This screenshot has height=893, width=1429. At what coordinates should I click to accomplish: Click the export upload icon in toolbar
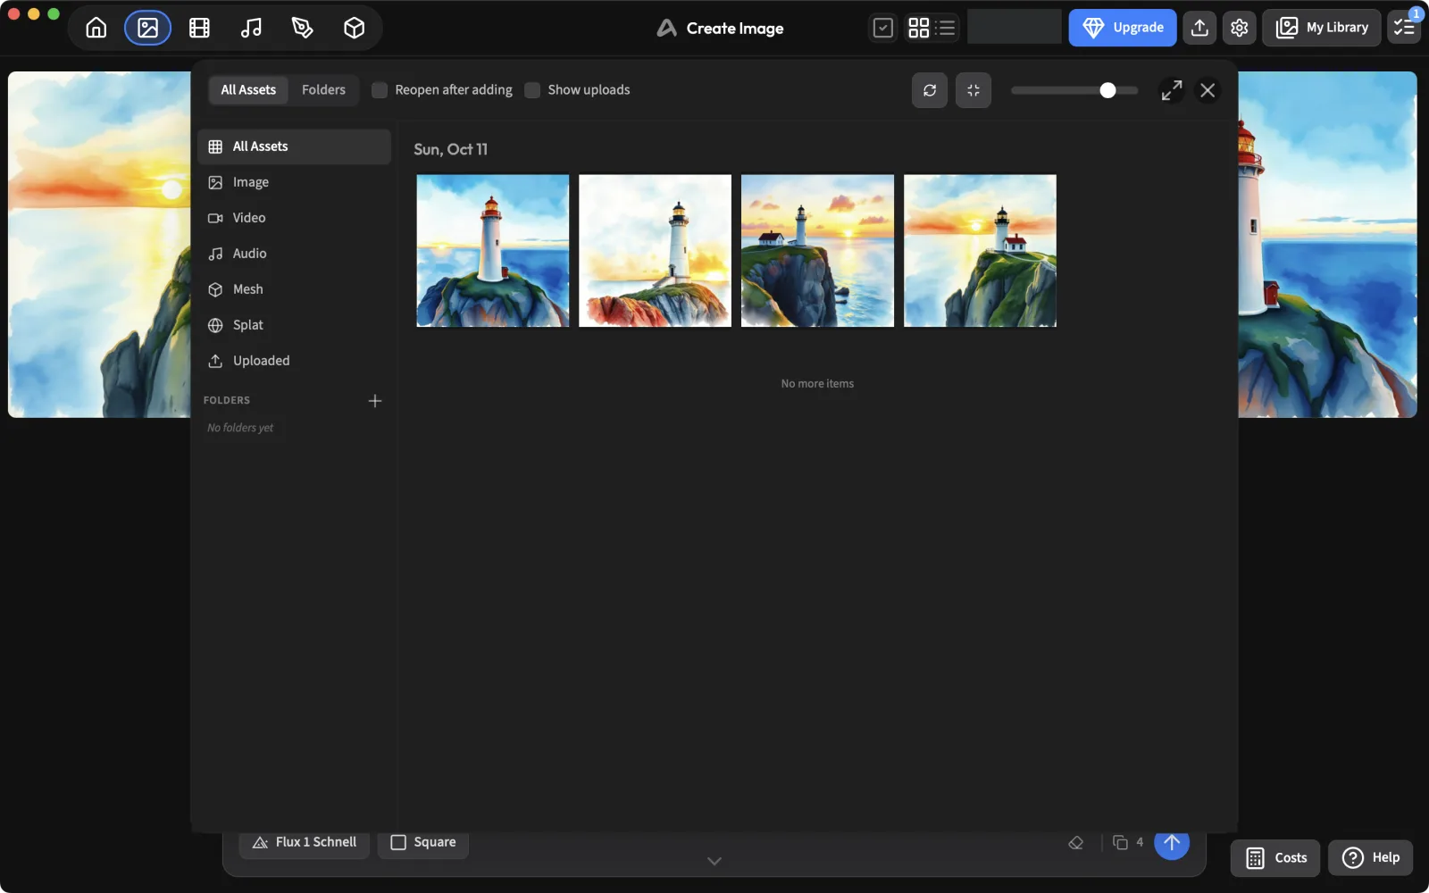click(1200, 28)
